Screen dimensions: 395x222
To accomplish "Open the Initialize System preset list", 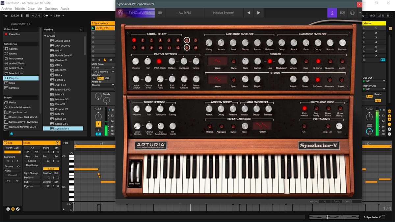I will click(224, 13).
